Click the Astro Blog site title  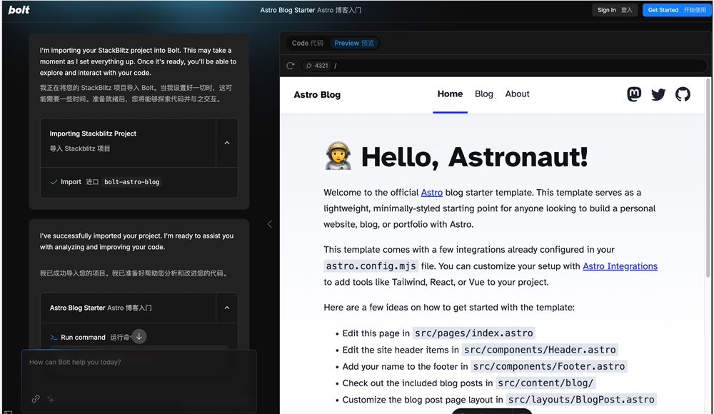[317, 95]
